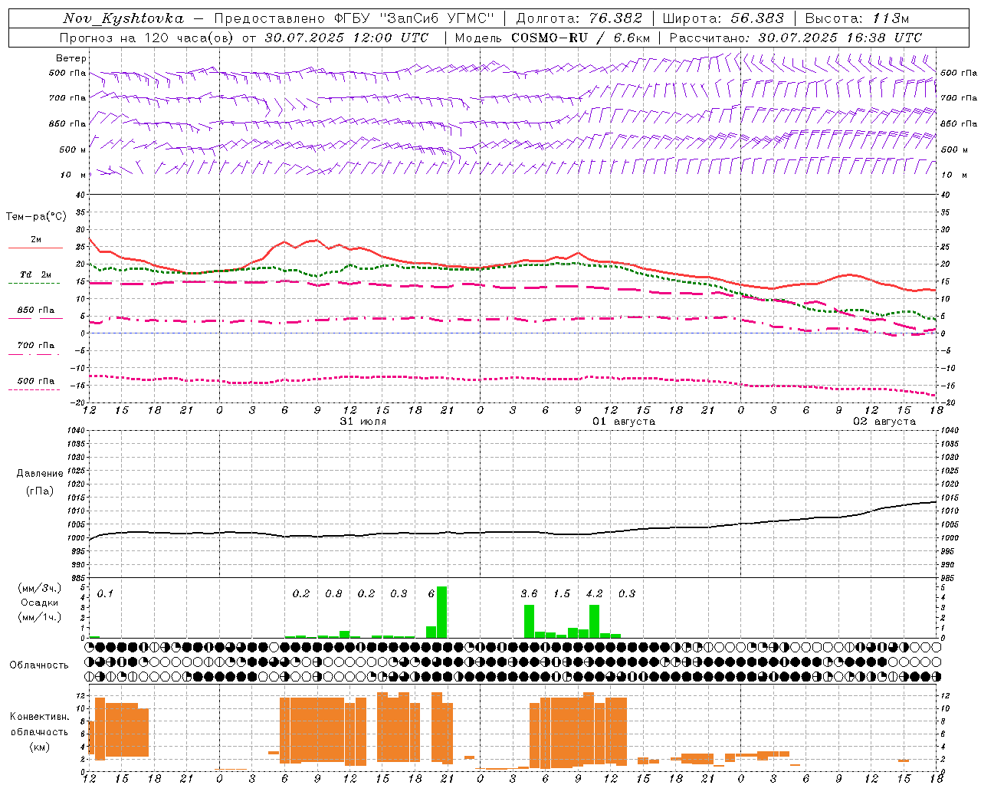Click the Ветер panel label
Viewport: 981px width, 785px height.
(x=71, y=58)
